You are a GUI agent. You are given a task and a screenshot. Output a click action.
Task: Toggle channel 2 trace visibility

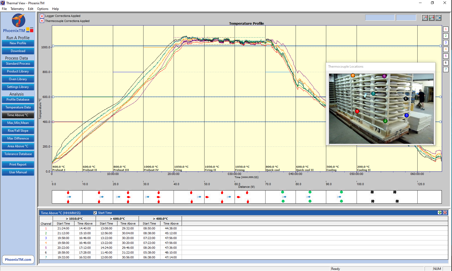tap(446, 36)
